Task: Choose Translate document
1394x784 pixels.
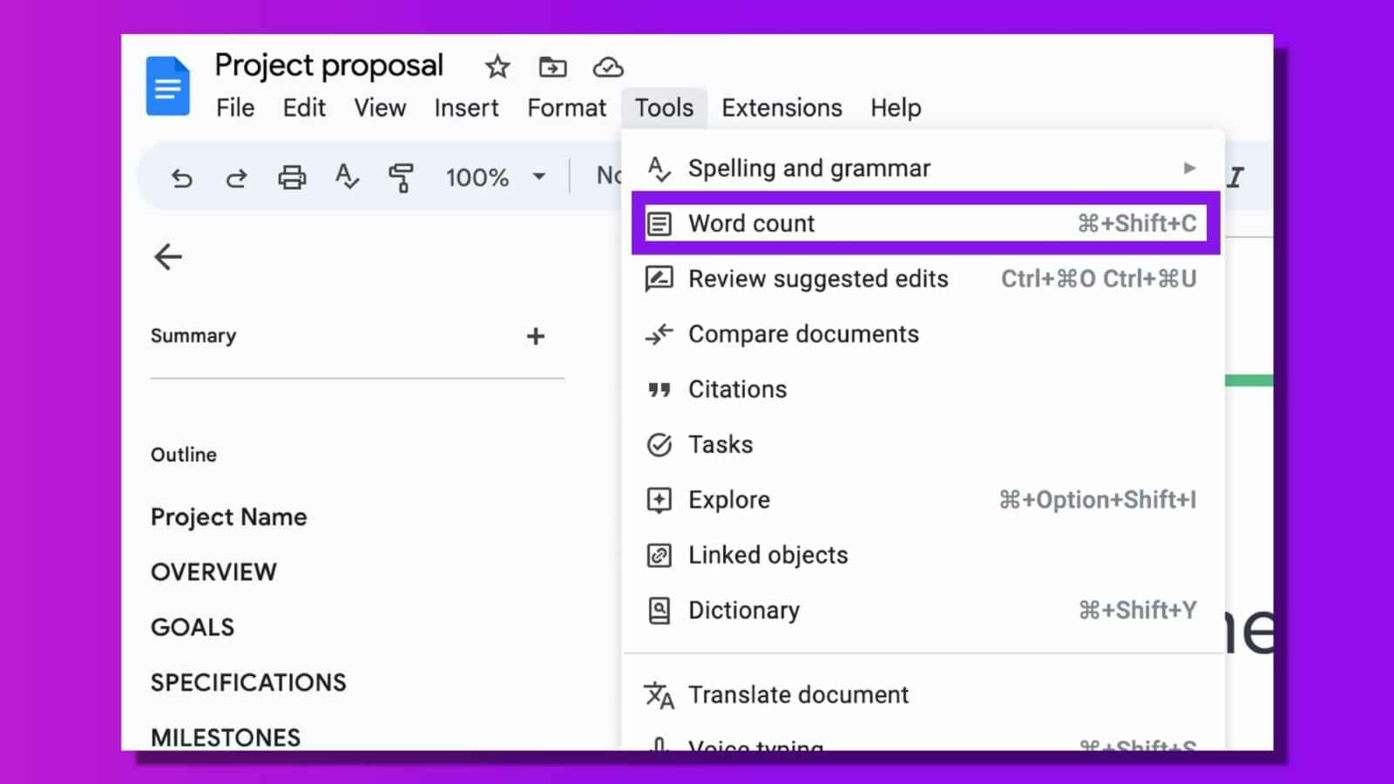Action: click(924, 694)
